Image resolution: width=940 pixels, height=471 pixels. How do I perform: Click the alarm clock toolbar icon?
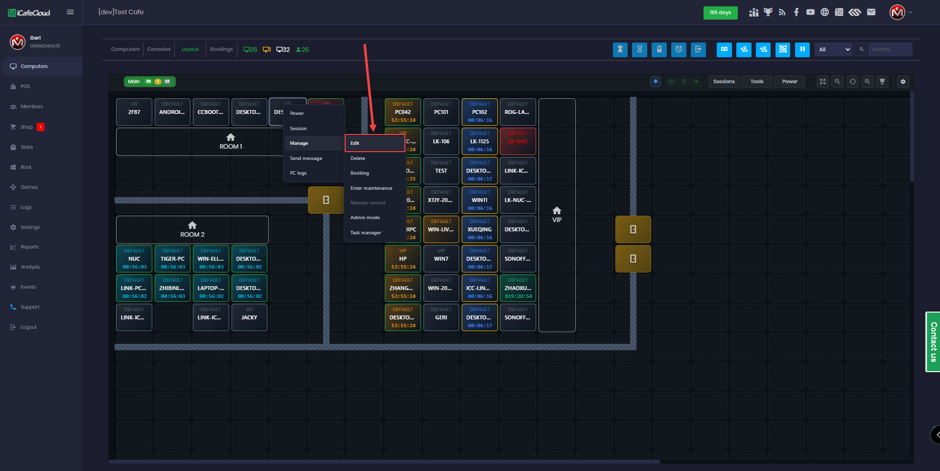[x=679, y=49]
